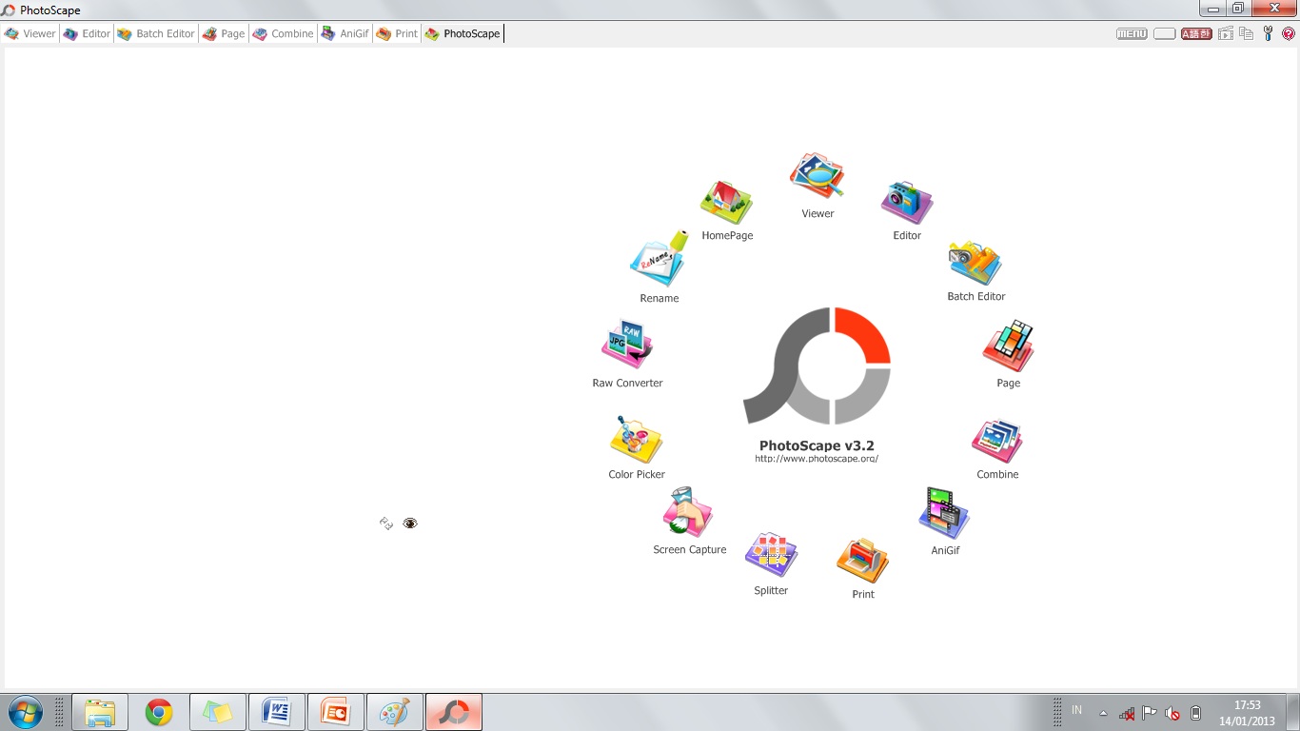Switch to the AniGif tab
The height and width of the screenshot is (731, 1300).
[345, 33]
